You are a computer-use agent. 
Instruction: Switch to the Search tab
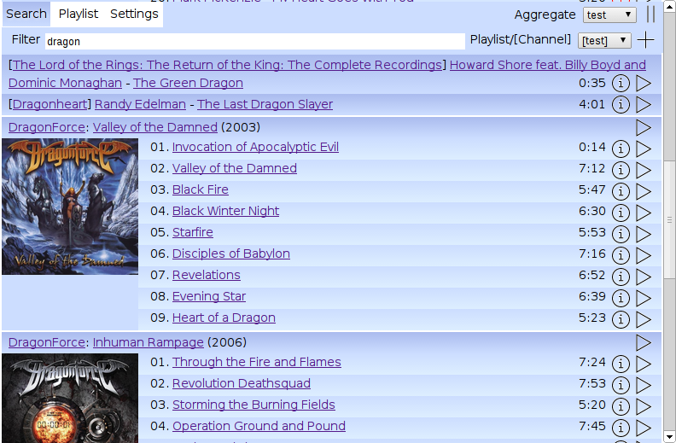[x=26, y=14]
